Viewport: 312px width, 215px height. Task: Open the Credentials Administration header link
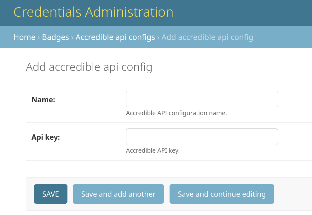pyautogui.click(x=93, y=12)
